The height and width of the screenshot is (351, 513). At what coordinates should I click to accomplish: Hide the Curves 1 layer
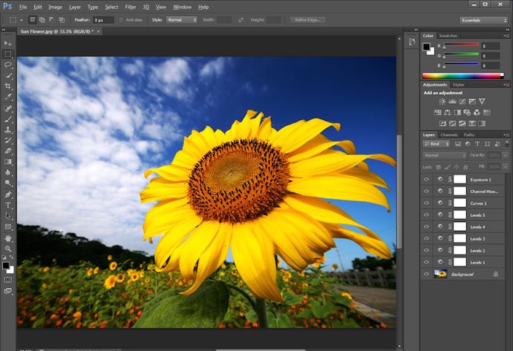point(426,203)
